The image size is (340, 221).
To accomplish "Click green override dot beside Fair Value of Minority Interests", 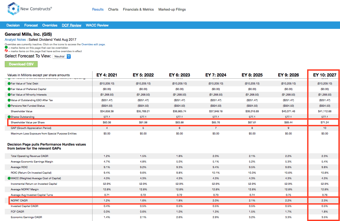I will (9, 94).
